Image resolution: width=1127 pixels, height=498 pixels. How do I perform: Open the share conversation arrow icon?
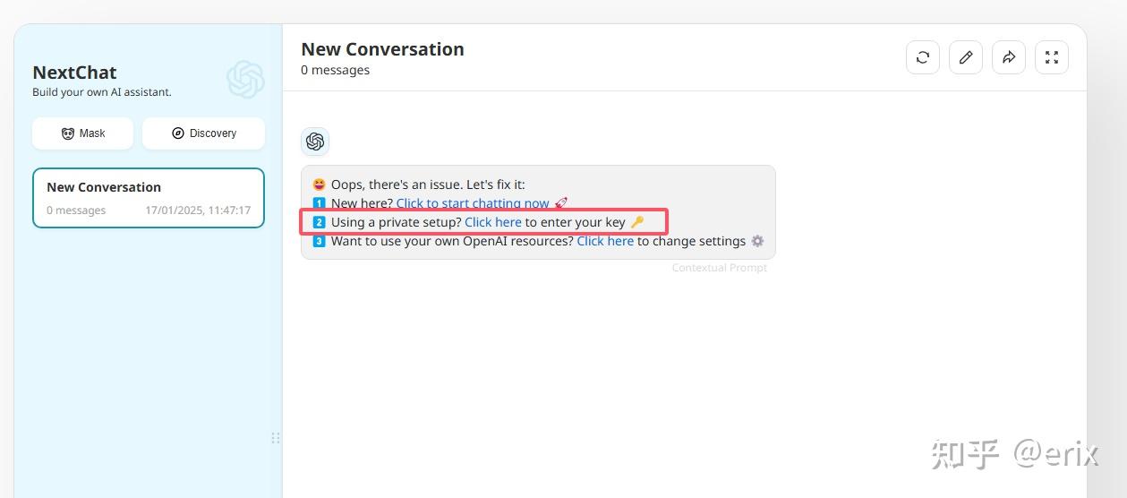1009,57
